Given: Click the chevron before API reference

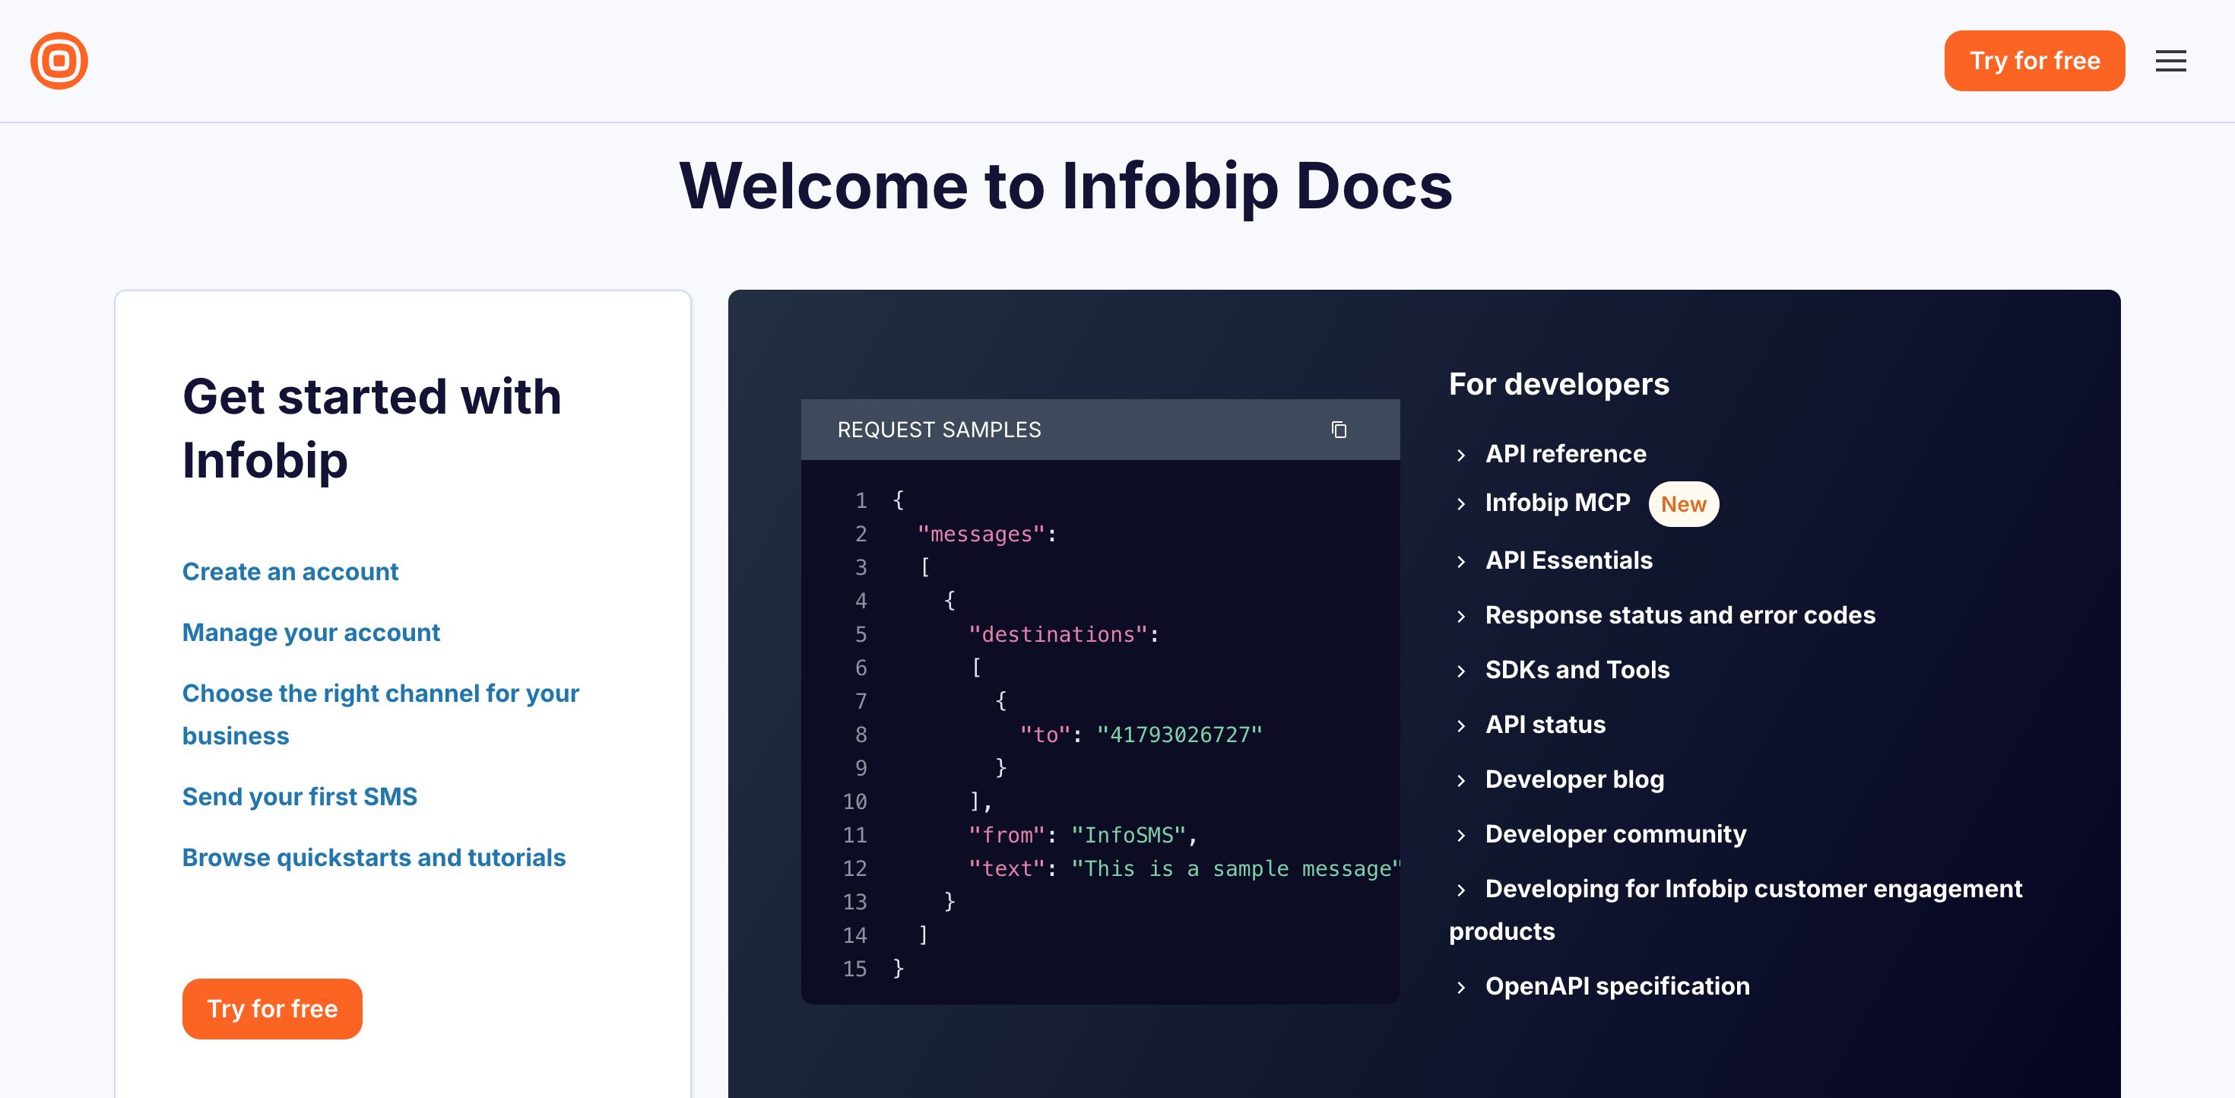Looking at the screenshot, I should point(1460,455).
